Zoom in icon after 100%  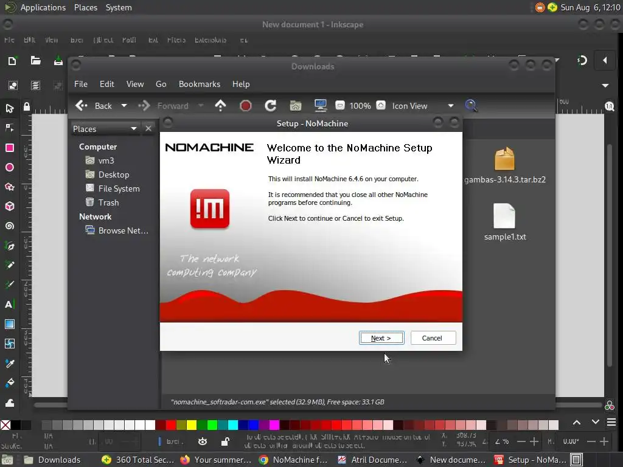pos(381,105)
